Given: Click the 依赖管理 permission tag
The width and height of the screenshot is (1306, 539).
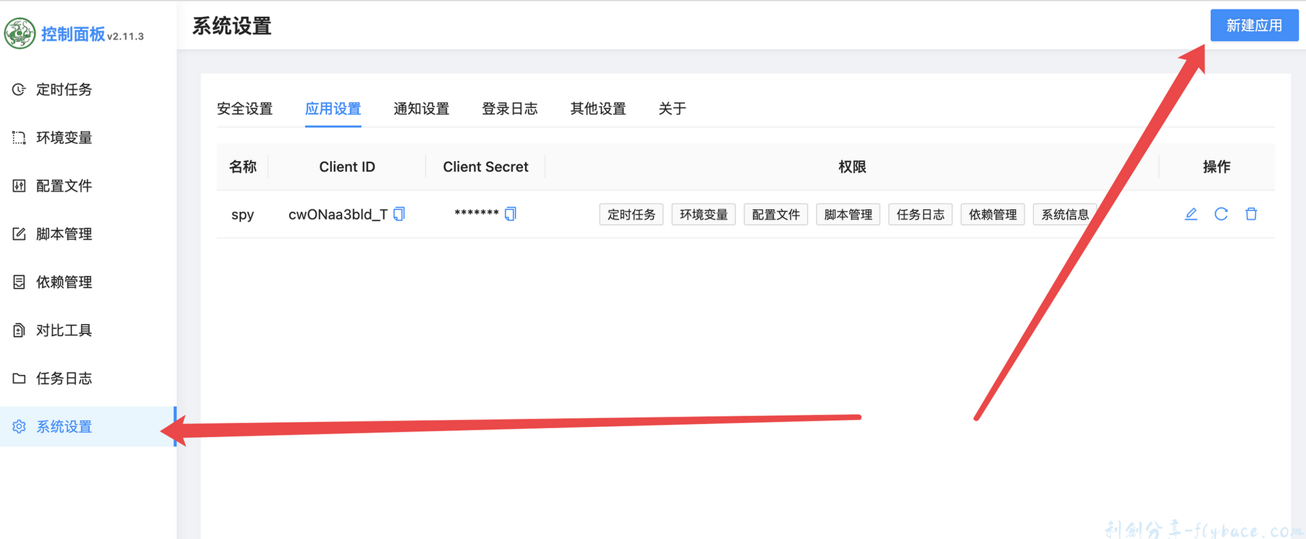Looking at the screenshot, I should click(993, 215).
